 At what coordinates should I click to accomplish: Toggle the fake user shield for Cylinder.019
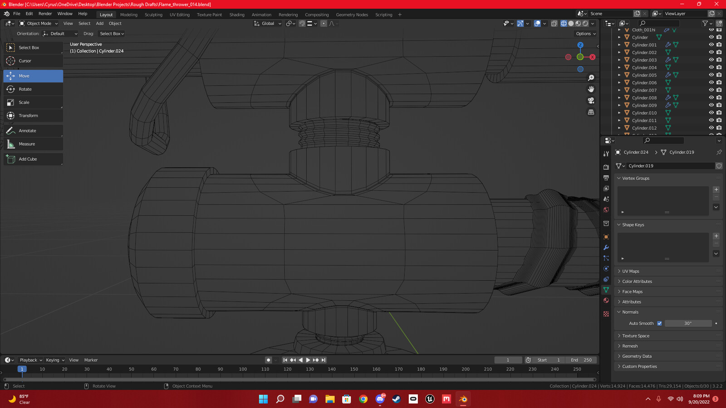[x=719, y=166]
